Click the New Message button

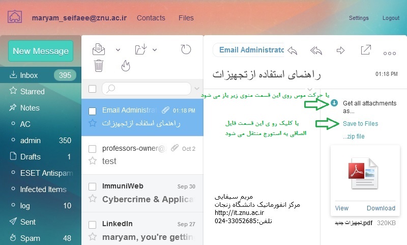coord(41,51)
